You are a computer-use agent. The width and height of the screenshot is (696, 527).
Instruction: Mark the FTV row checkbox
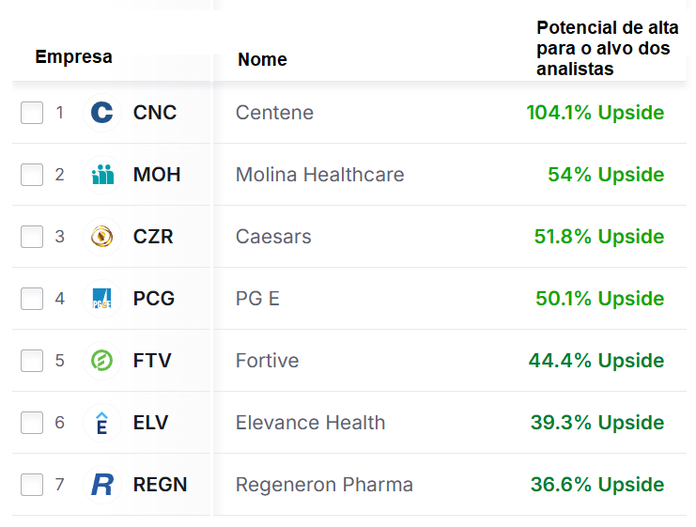coord(32,361)
